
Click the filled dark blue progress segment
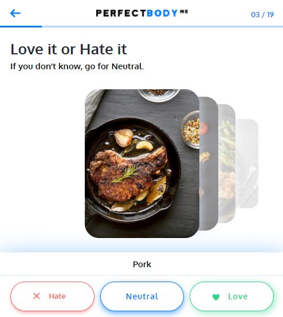click(x=21, y=26)
